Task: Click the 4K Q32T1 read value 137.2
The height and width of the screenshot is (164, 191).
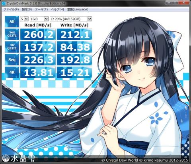Action: tap(38, 47)
